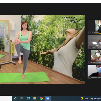Click the Cortana circle icon
The image size is (101, 101).
coord(15,98)
